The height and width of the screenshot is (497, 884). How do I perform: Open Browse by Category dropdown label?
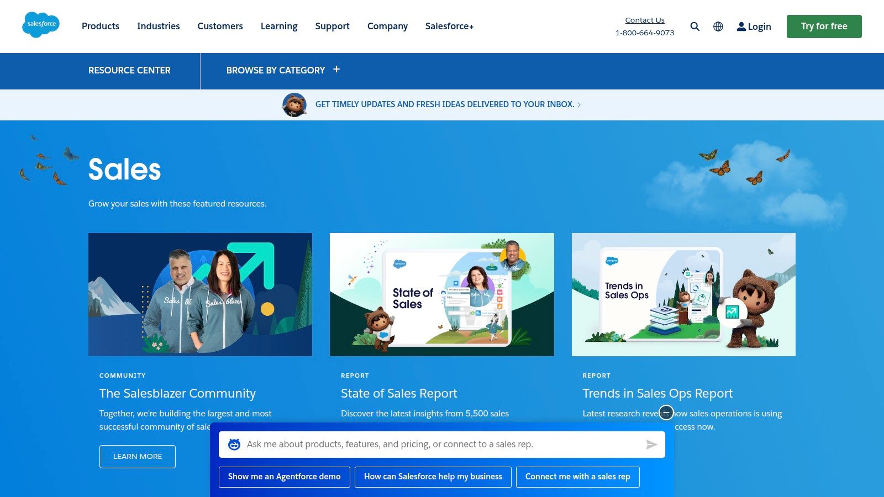[x=276, y=70]
